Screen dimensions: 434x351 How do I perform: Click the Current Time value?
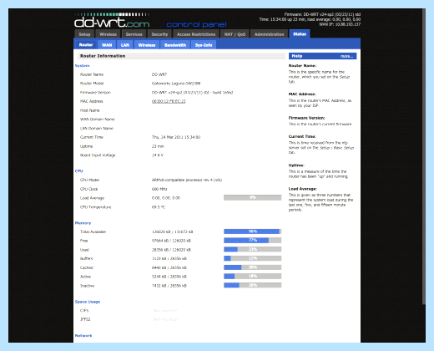(176, 137)
